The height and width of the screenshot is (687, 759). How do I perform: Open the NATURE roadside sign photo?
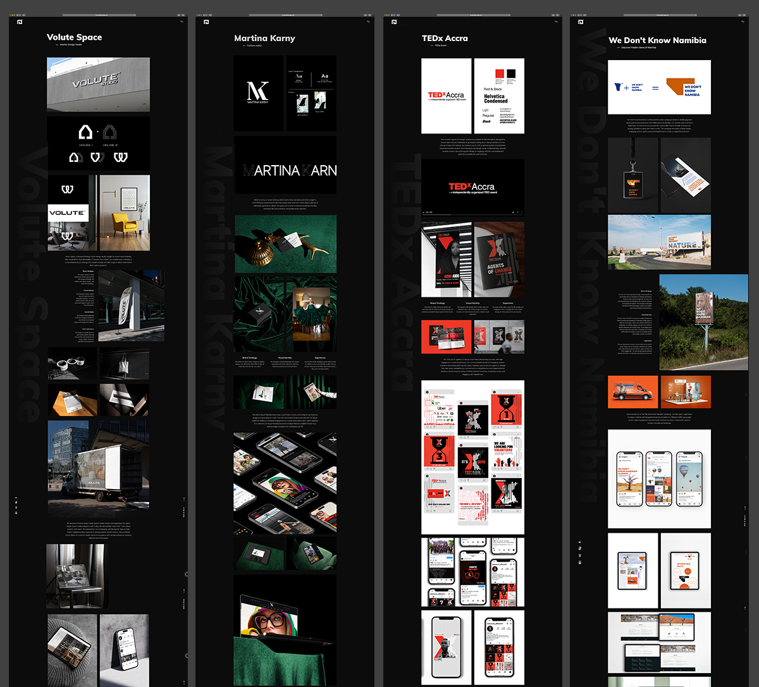[659, 242]
